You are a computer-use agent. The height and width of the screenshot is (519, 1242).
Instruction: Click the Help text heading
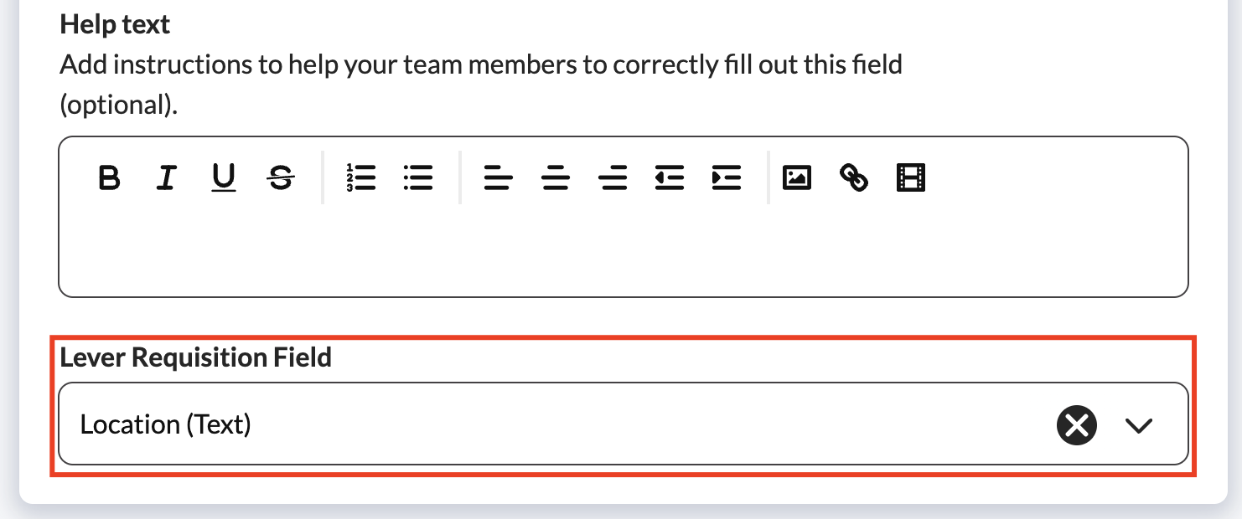[115, 24]
